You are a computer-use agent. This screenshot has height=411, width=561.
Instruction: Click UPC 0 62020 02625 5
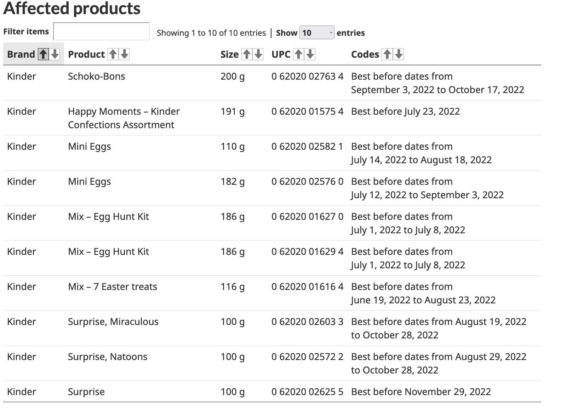point(307,392)
